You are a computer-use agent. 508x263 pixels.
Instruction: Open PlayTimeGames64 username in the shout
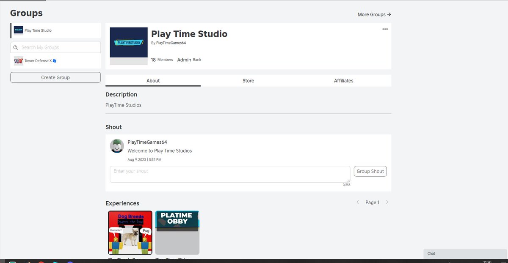(147, 142)
